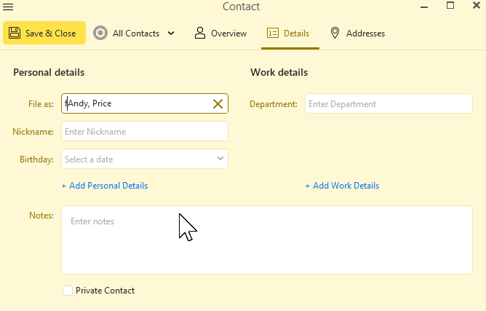
Task: Click Save & Close button
Action: tap(44, 33)
